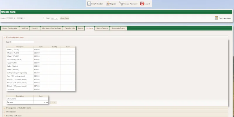Screen dimensions: 234x117
Task: Collapse the 60 Cereals, grain crops section
Action: click(x=4, y=37)
